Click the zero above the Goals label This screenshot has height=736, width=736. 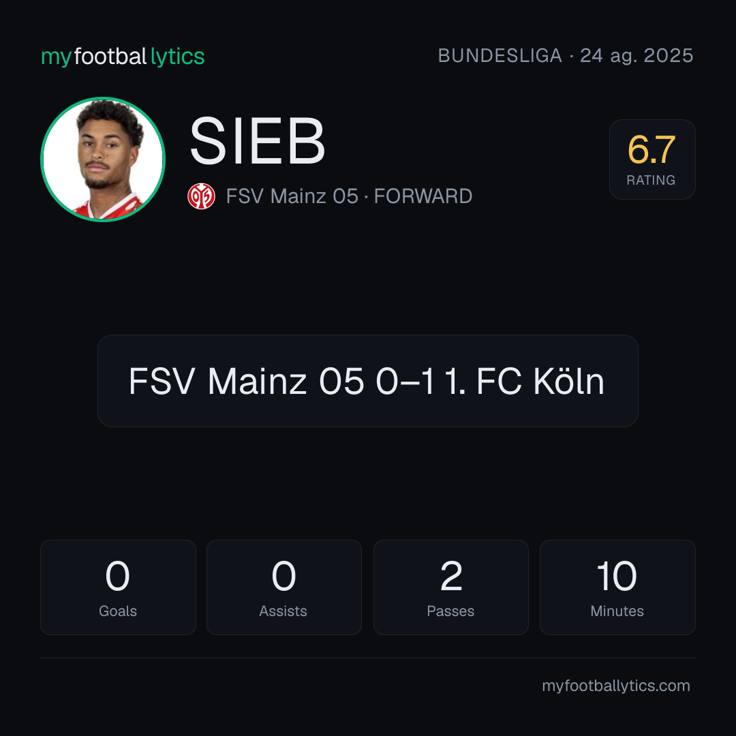pyautogui.click(x=117, y=576)
